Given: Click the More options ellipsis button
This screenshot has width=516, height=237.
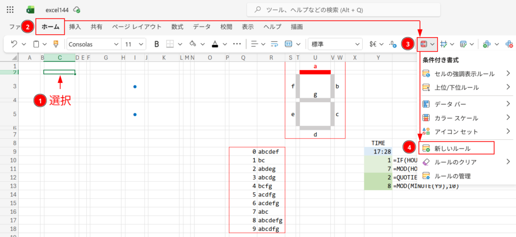Looking at the screenshot, I should click(237, 44).
